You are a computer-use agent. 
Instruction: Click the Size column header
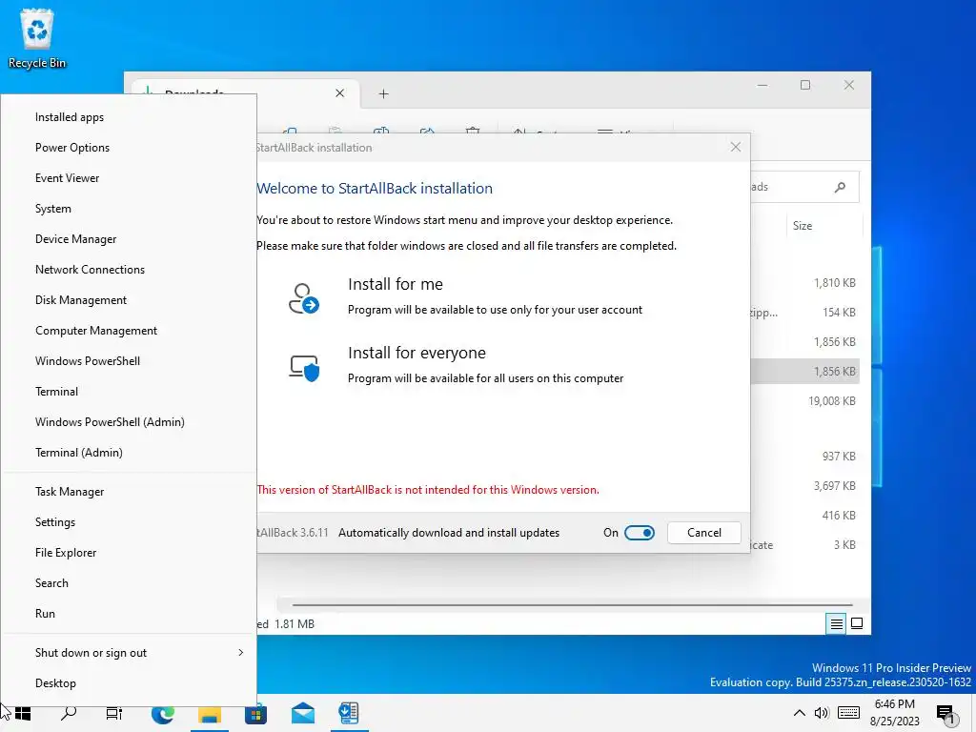point(803,226)
